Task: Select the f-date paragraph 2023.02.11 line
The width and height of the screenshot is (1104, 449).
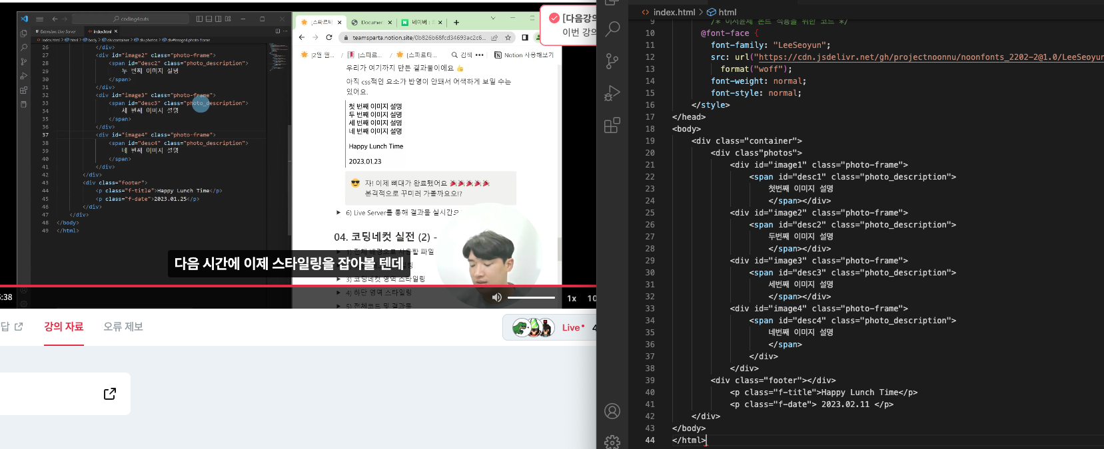Action: (x=812, y=404)
